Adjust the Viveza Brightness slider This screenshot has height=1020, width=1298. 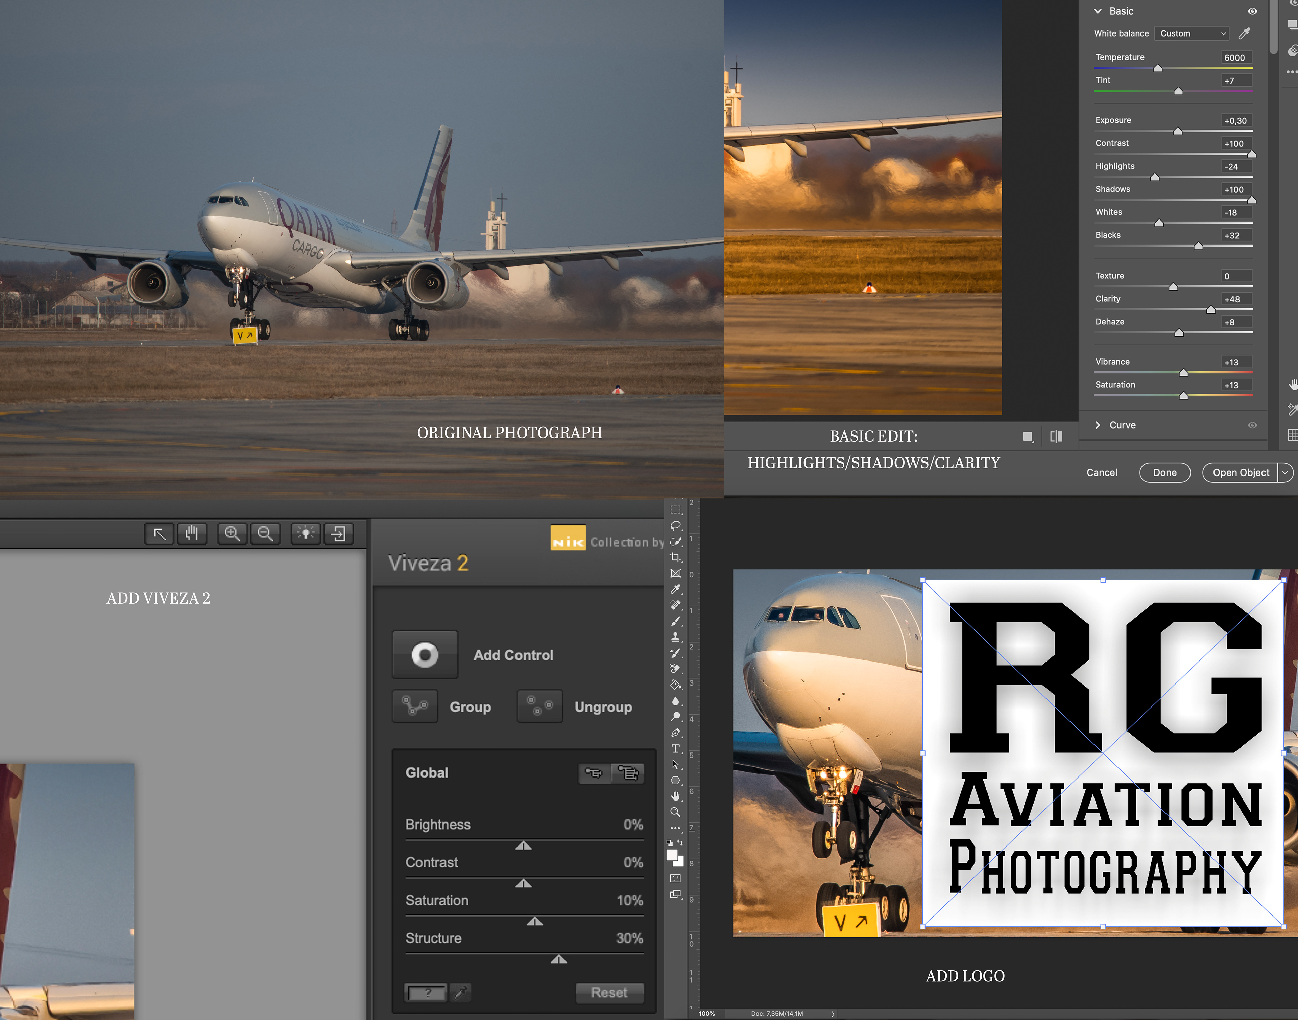(523, 845)
